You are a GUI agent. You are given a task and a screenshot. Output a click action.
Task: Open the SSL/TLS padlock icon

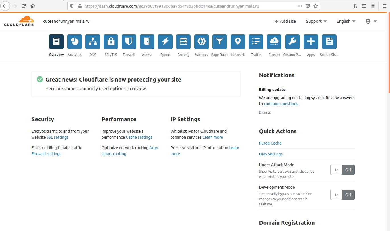point(111,42)
